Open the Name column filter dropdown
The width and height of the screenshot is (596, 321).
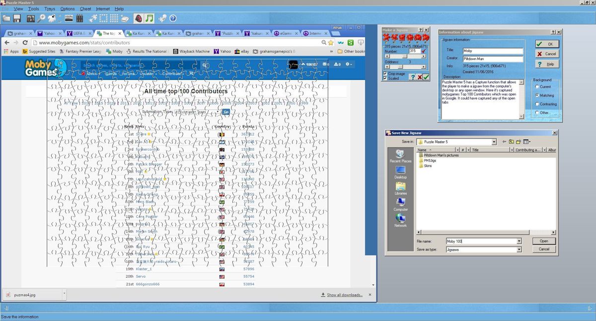click(x=457, y=150)
